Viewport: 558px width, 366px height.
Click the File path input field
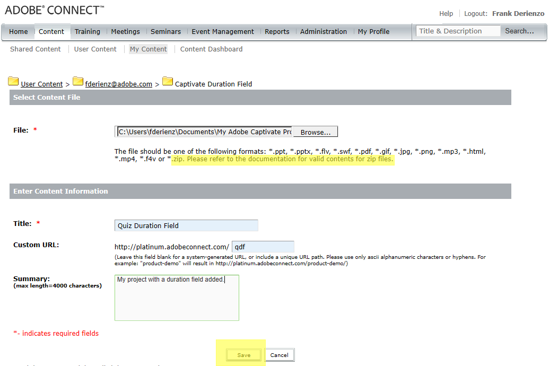click(204, 132)
